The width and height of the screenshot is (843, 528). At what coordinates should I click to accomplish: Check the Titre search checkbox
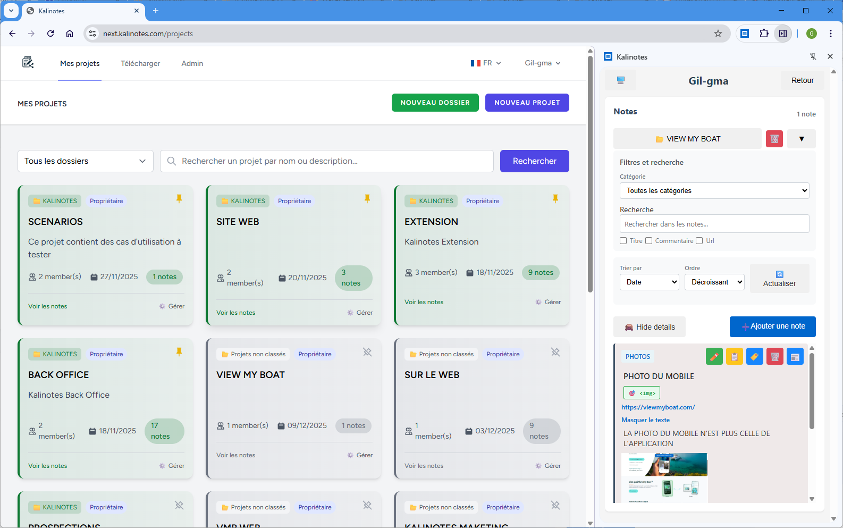(x=623, y=241)
